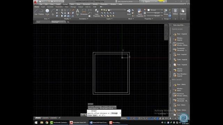Toggle MODEL space button in status bar
This screenshot has width=223, height=125.
[x=123, y=118]
